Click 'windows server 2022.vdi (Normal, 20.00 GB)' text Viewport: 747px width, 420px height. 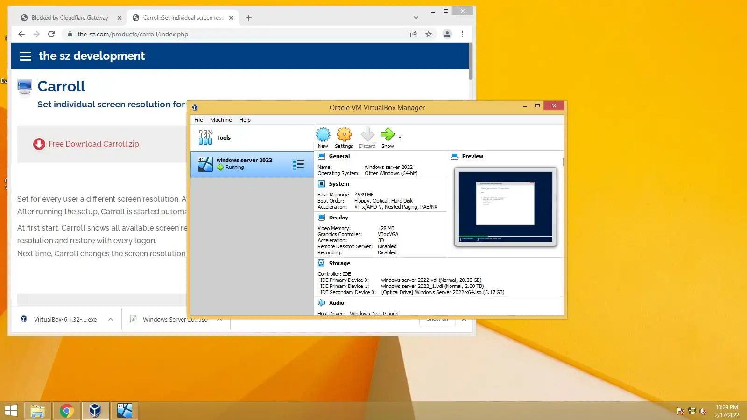point(431,280)
